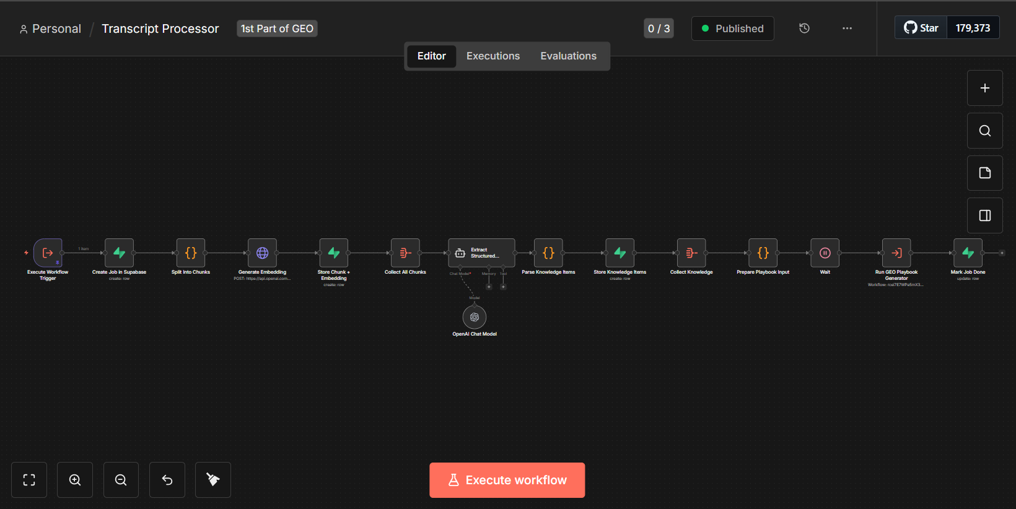Open the Evaluations tab

pos(568,56)
